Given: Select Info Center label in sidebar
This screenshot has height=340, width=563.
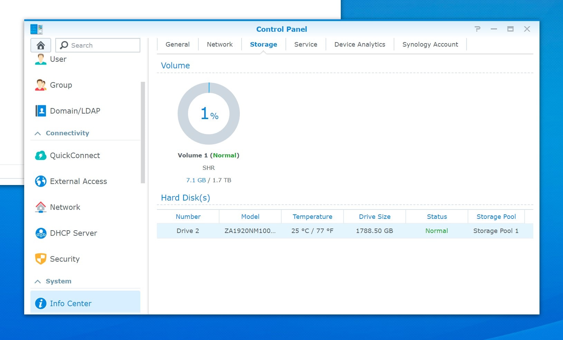Looking at the screenshot, I should (71, 303).
